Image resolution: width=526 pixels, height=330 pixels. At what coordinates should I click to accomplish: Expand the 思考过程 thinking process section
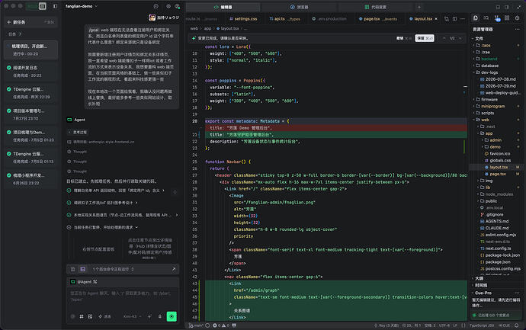[x=78, y=133]
